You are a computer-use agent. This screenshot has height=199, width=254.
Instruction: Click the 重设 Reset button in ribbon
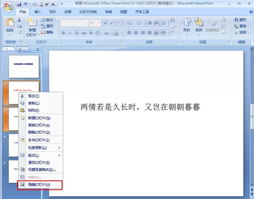click(x=47, y=26)
